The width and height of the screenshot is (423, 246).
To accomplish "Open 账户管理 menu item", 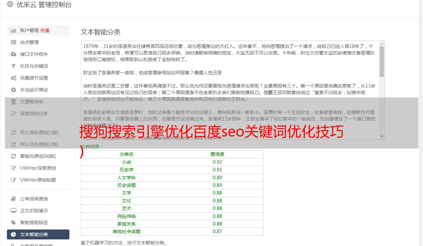I will coord(38,30).
